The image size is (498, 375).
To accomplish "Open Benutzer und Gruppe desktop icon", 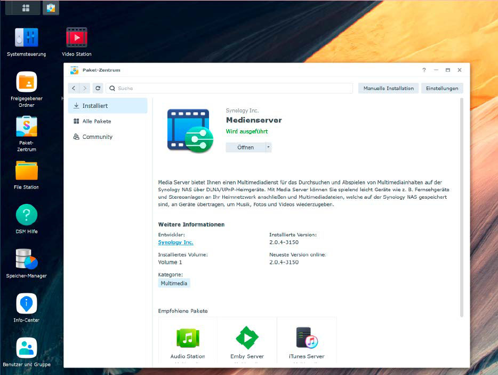I will coord(26,352).
